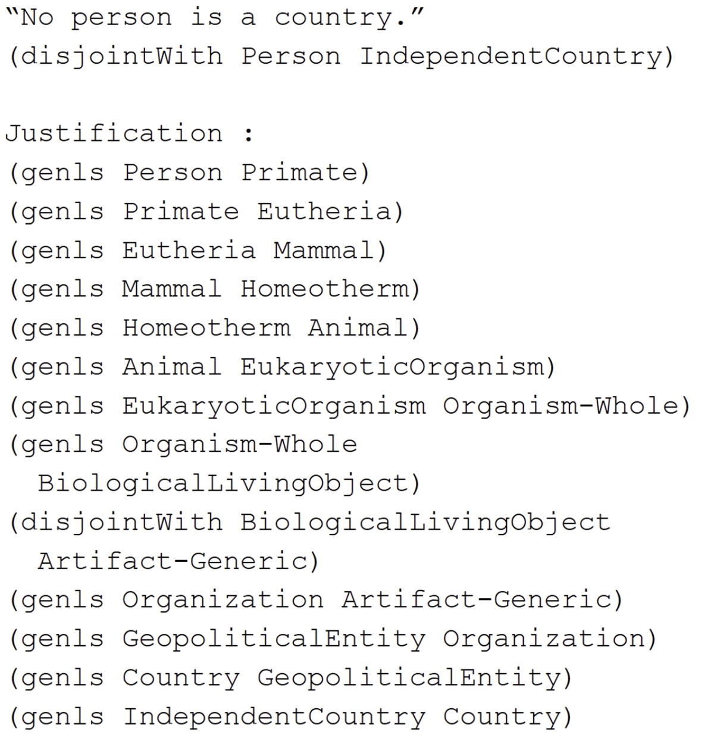Click "Person" in the genls Person Primate line
The image size is (714, 741).
click(172, 173)
